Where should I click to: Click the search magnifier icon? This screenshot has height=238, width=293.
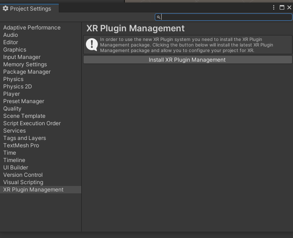pyautogui.click(x=158, y=17)
